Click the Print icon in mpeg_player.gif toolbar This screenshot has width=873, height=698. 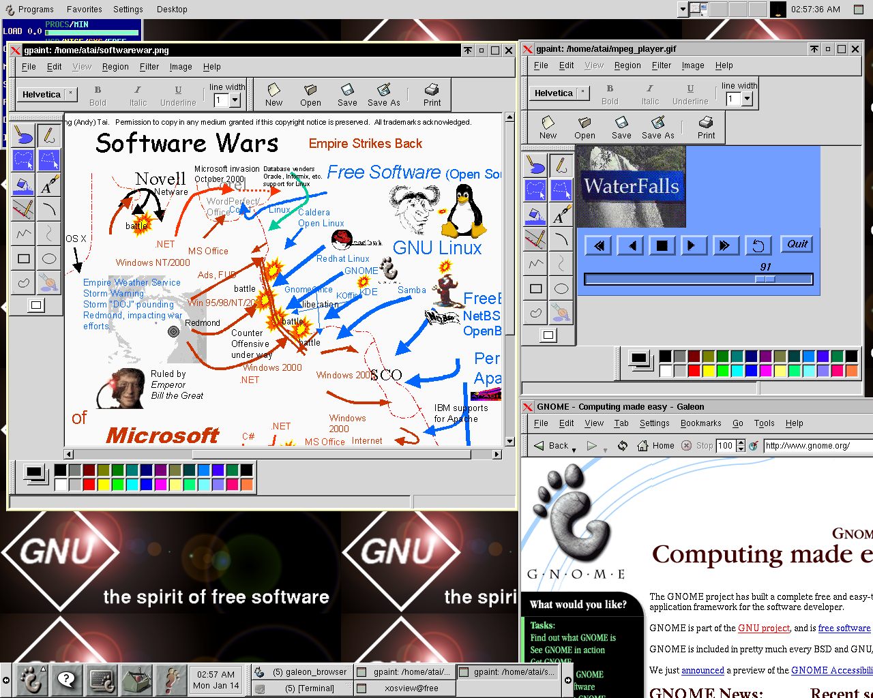(706, 127)
